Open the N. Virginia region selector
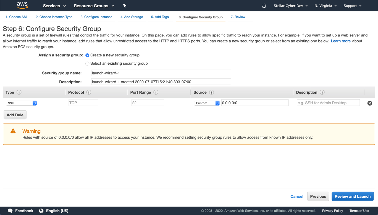The width and height of the screenshot is (378, 215). tap(325, 6)
